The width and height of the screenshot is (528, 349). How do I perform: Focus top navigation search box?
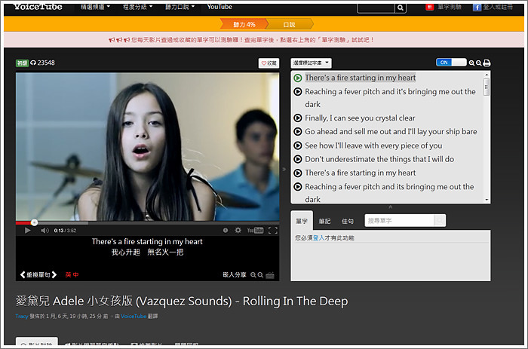click(376, 8)
